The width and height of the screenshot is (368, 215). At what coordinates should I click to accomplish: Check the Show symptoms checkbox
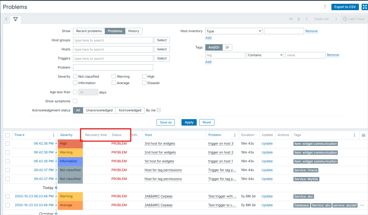[75, 101]
